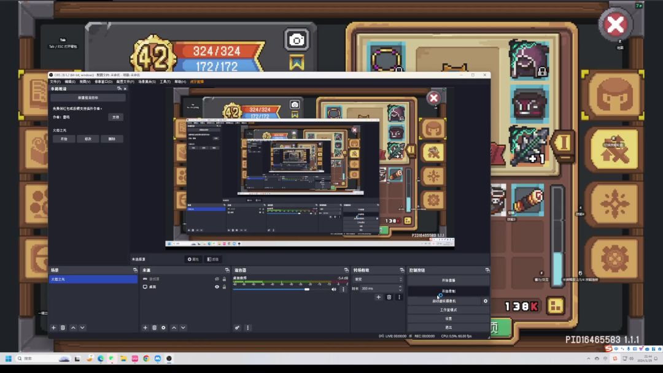Open virtual camera settings gear
Image resolution: width=663 pixels, height=373 pixels.
[486, 301]
